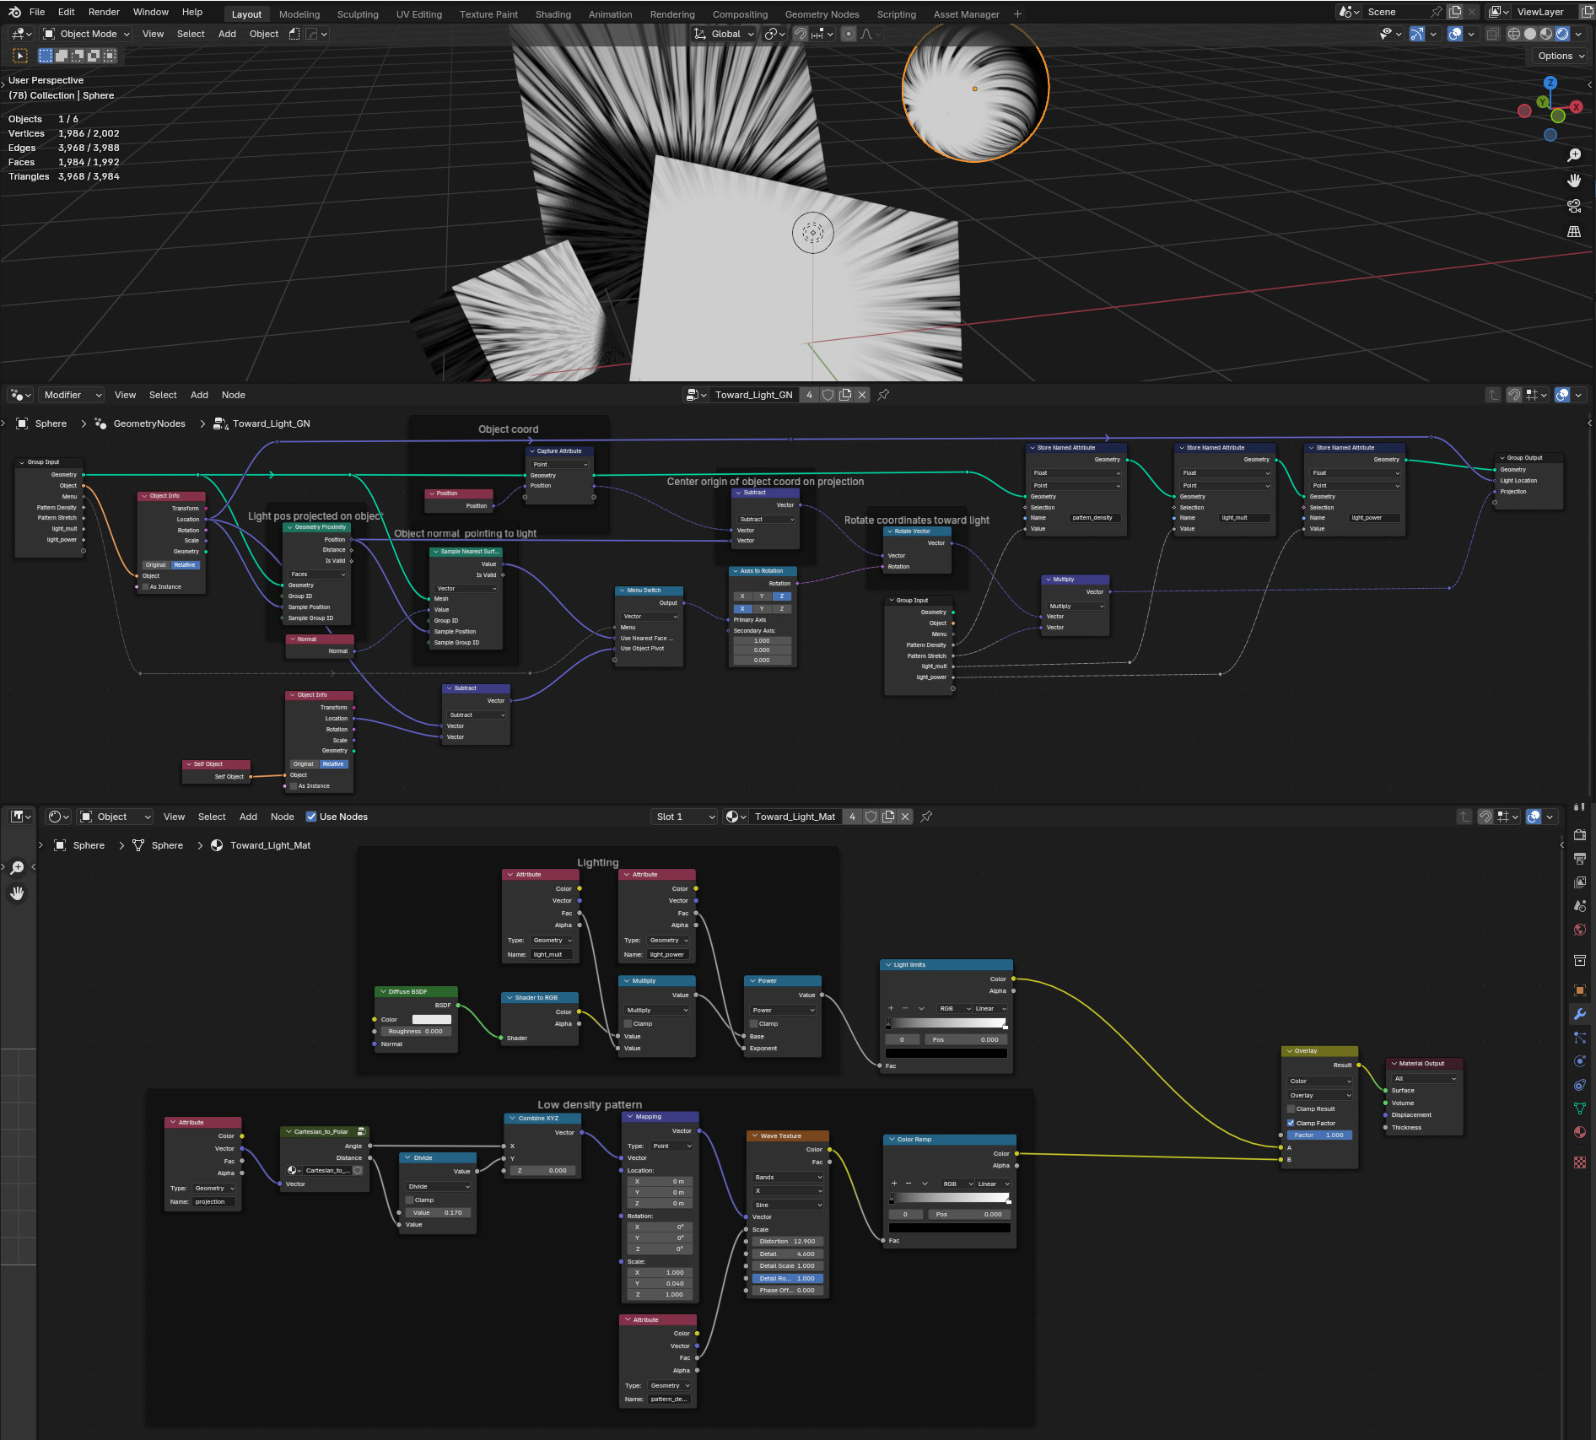Select Original on the lower Object Info node
This screenshot has height=1440, width=1596.
304,763
